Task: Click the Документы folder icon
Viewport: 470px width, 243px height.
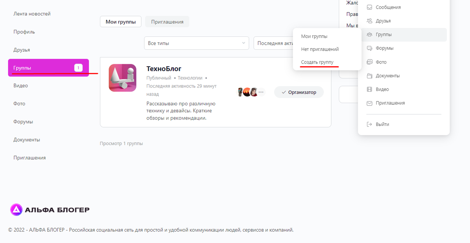Action: click(369, 76)
